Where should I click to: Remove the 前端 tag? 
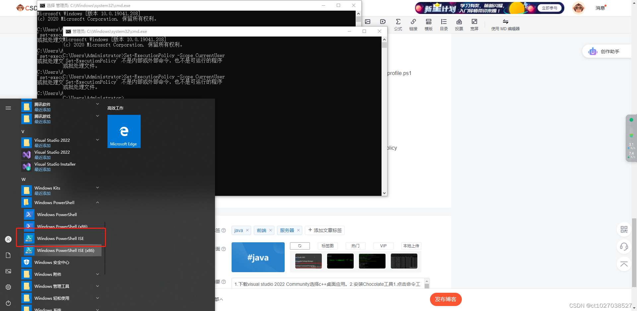270,230
